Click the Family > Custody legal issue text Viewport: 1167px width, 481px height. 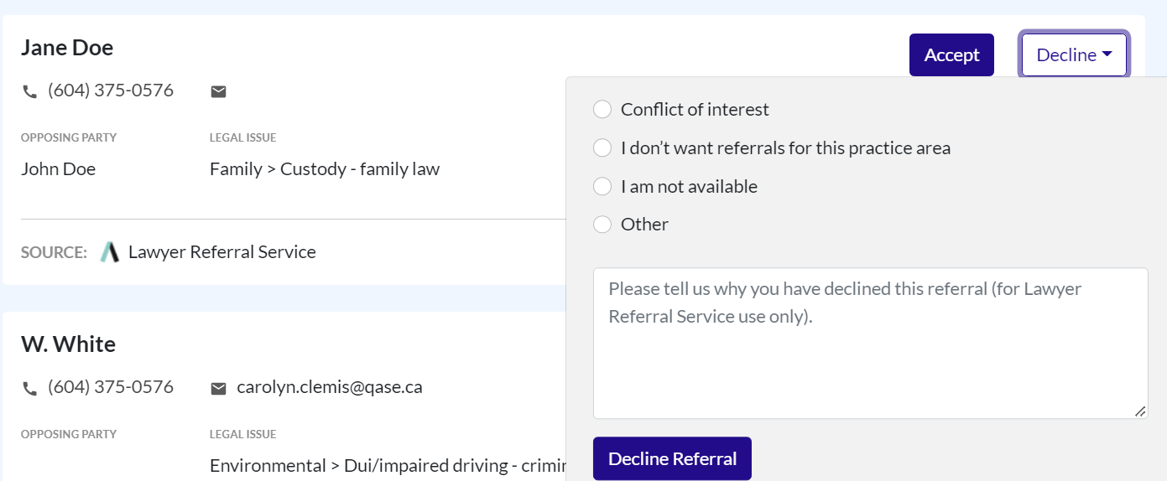click(325, 169)
